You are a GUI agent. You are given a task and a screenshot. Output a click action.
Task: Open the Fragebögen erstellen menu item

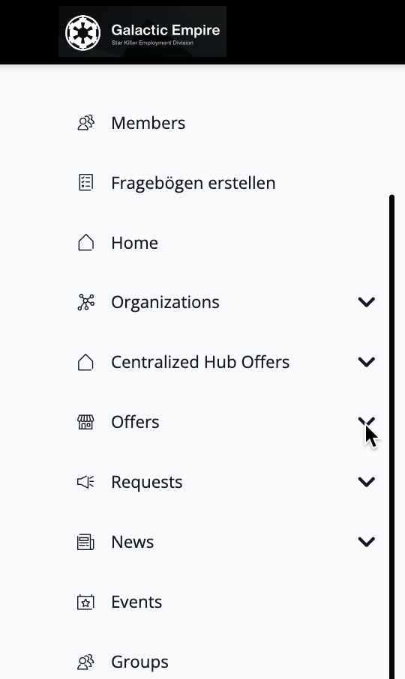tap(225, 183)
